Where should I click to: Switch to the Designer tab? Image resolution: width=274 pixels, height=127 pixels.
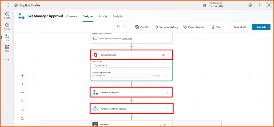(x=88, y=16)
